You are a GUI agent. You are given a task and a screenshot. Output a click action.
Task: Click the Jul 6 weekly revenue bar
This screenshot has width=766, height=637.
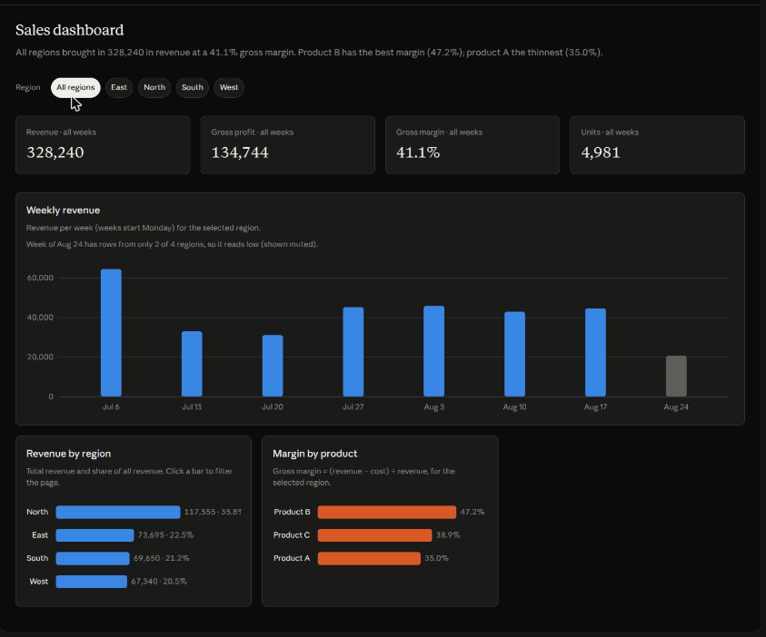[112, 333]
